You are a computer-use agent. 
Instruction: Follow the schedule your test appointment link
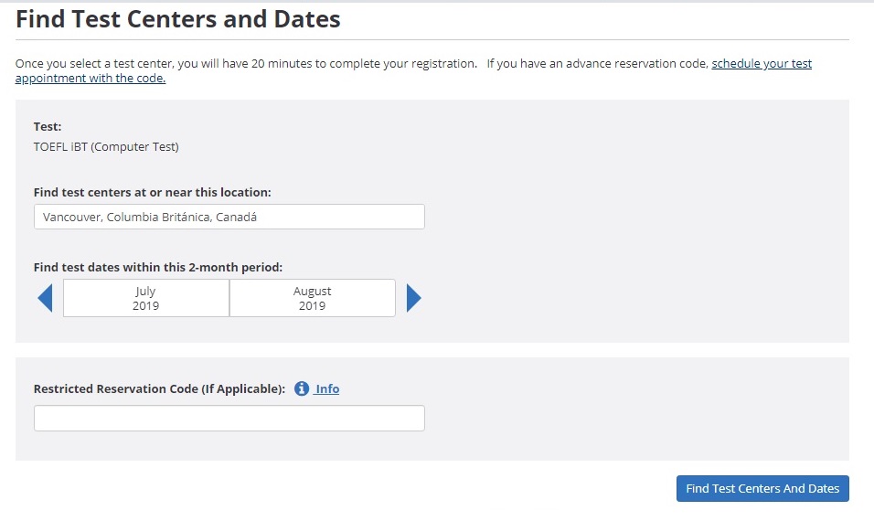761,64
